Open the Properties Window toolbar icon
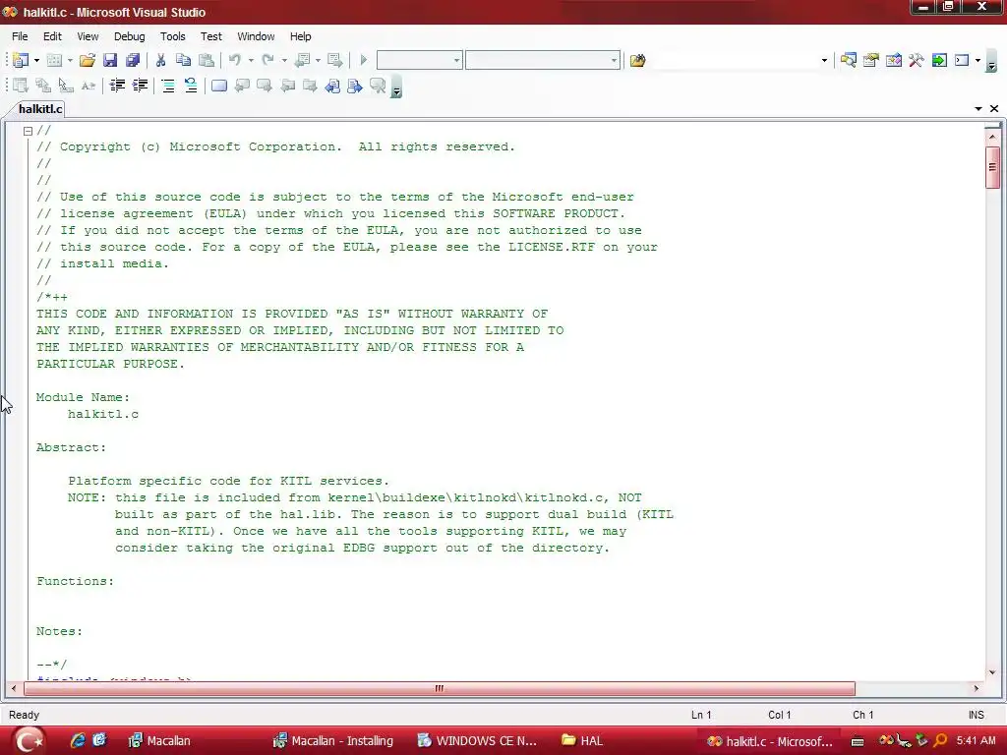Screen dimensions: 1007x755 [x=871, y=60]
